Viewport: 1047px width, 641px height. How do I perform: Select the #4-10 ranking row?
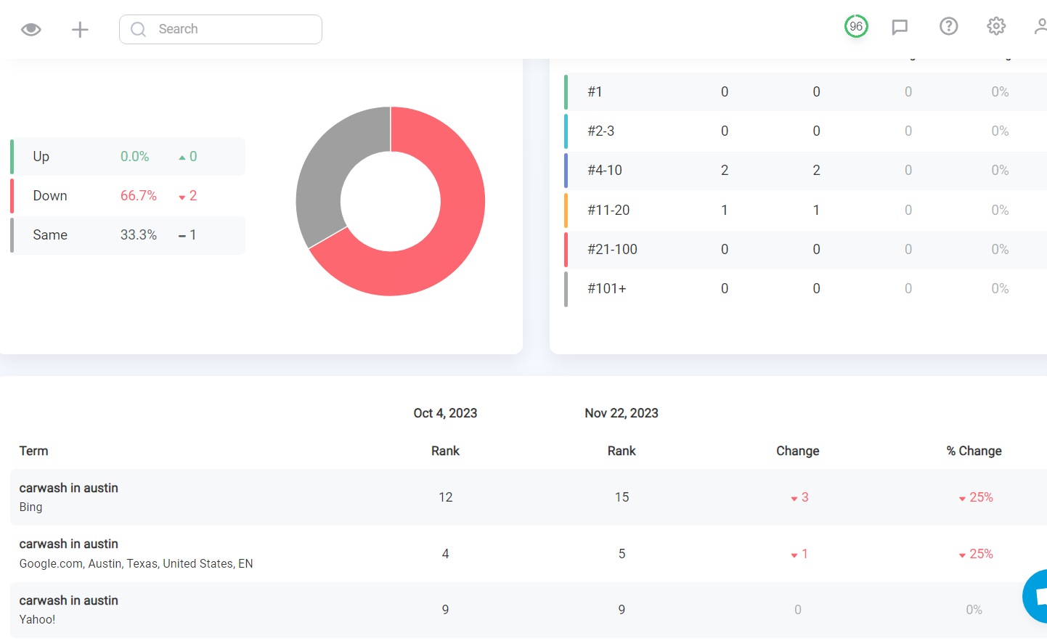click(x=805, y=171)
